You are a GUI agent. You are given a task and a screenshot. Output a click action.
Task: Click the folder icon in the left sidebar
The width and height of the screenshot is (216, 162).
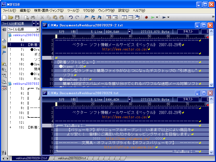click(4, 47)
